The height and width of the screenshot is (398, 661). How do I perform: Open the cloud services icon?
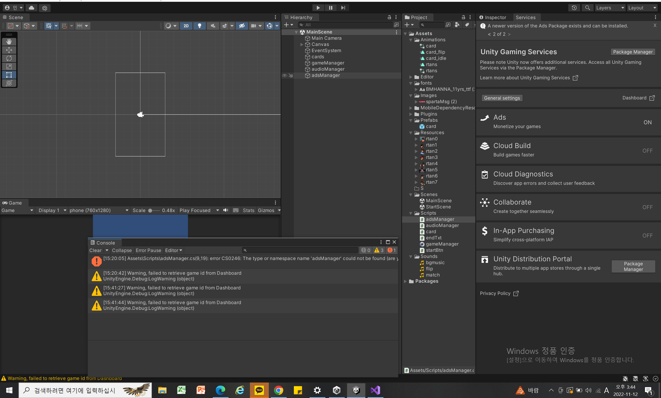[32, 8]
